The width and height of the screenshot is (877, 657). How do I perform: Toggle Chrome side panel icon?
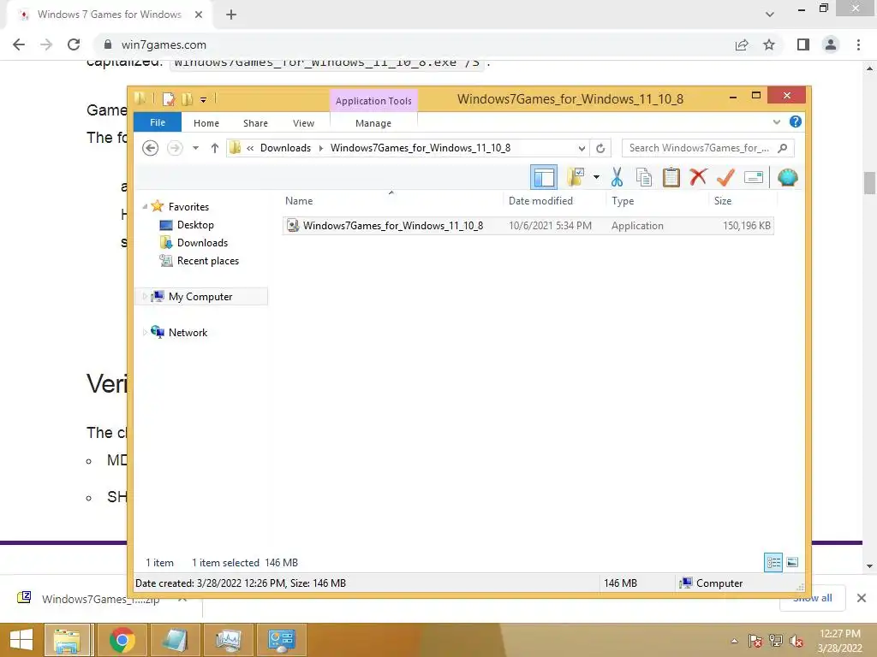[x=803, y=44]
